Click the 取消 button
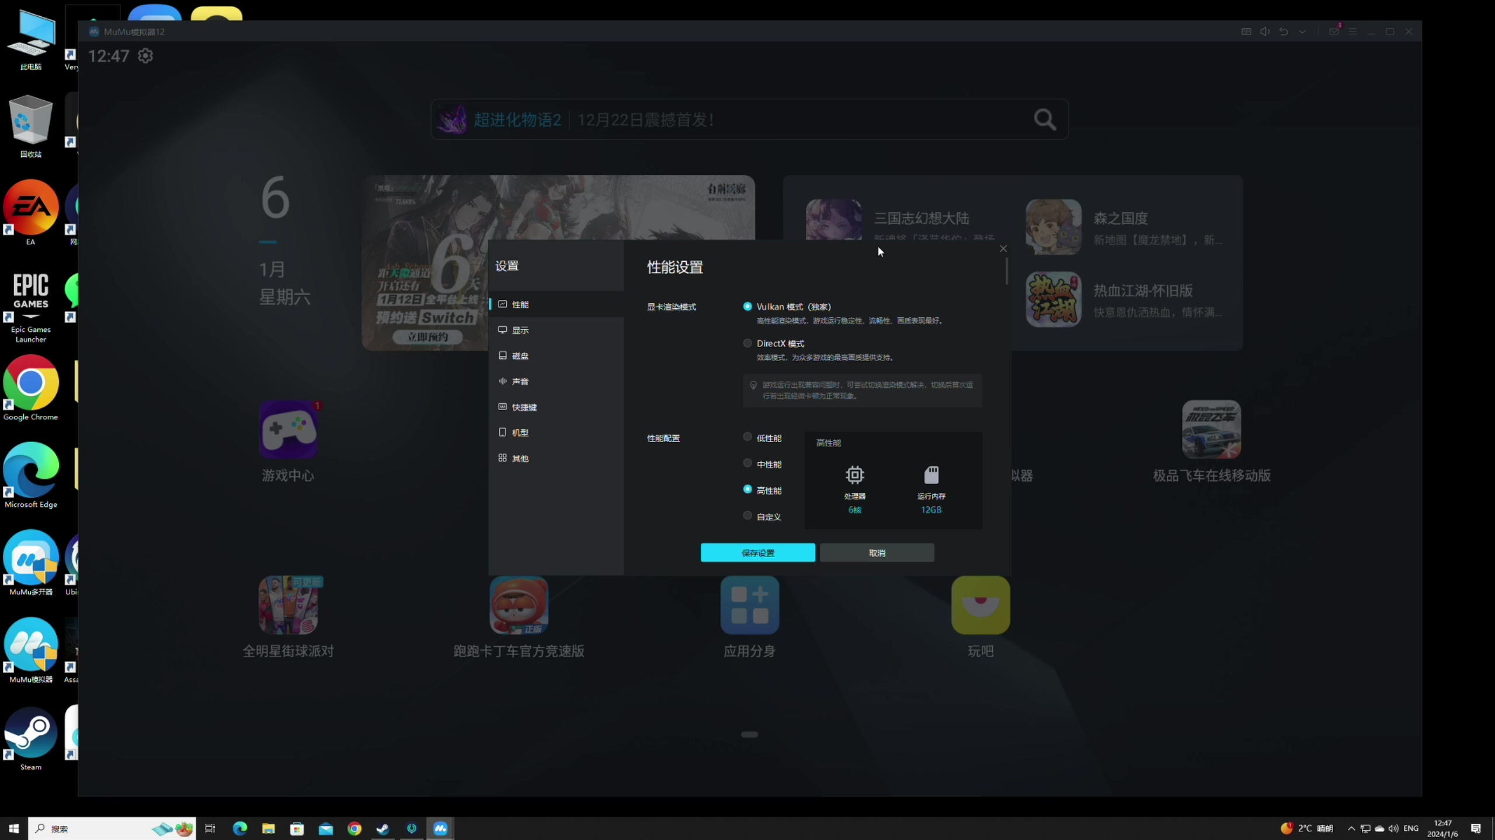 point(877,553)
